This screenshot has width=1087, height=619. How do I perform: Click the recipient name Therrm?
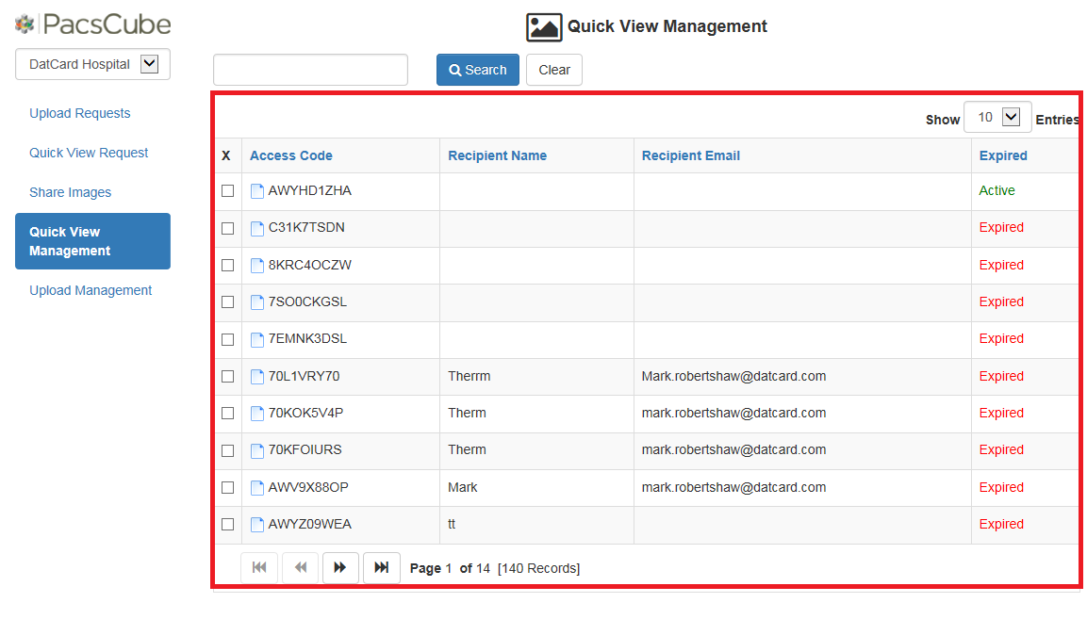click(x=469, y=376)
